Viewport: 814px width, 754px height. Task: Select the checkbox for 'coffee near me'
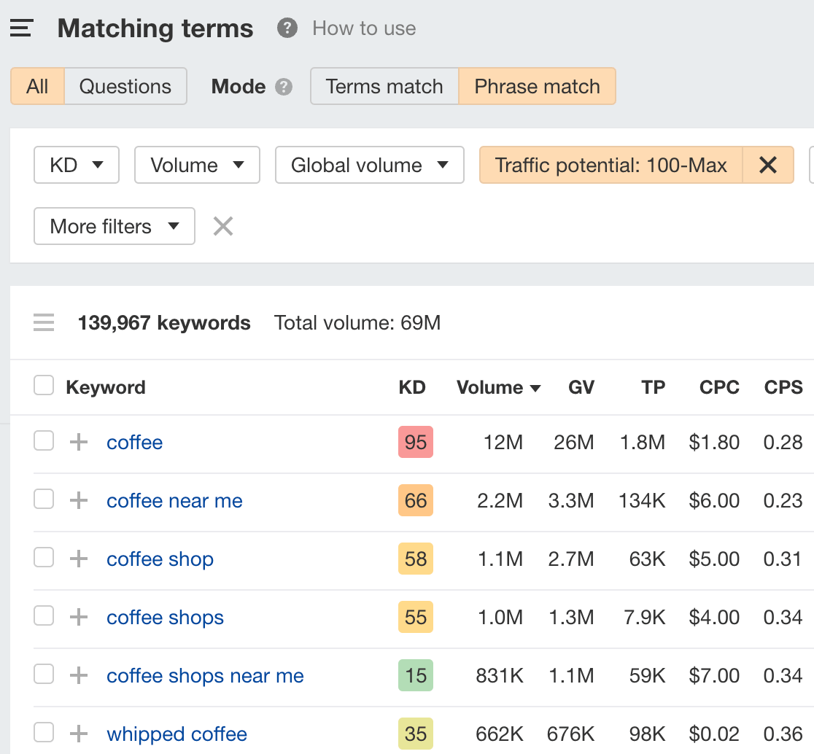44,499
